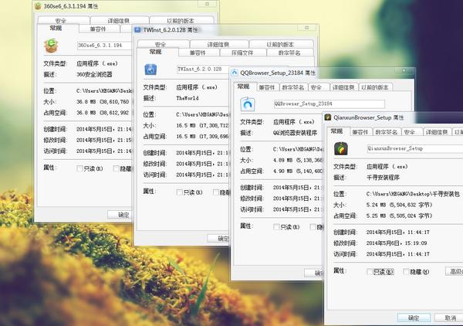Image resolution: width=463 pixels, height=326 pixels.
Task: Open 安全 tab in TWInst window
Action: [164, 44]
